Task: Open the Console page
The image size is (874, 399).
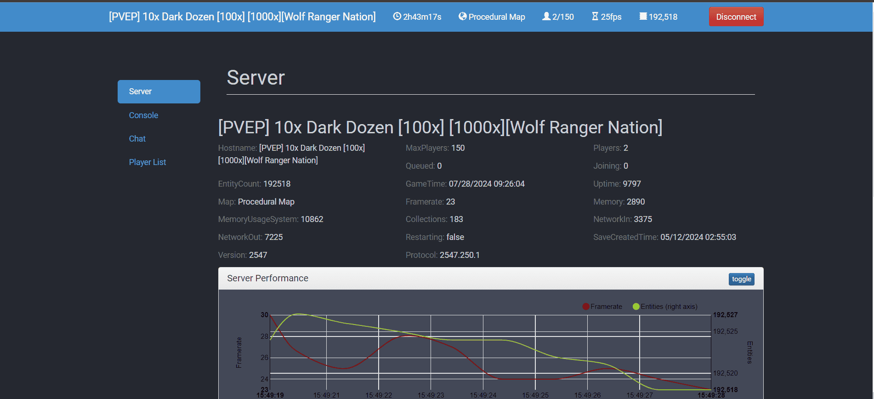Action: coord(143,115)
